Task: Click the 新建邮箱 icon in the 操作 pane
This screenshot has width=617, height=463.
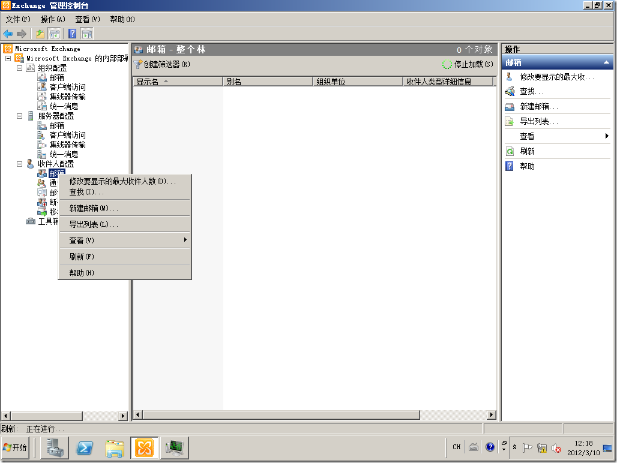Action: [509, 107]
